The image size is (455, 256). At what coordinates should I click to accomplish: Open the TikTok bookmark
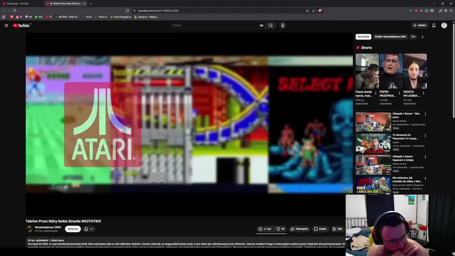pyautogui.click(x=67, y=17)
